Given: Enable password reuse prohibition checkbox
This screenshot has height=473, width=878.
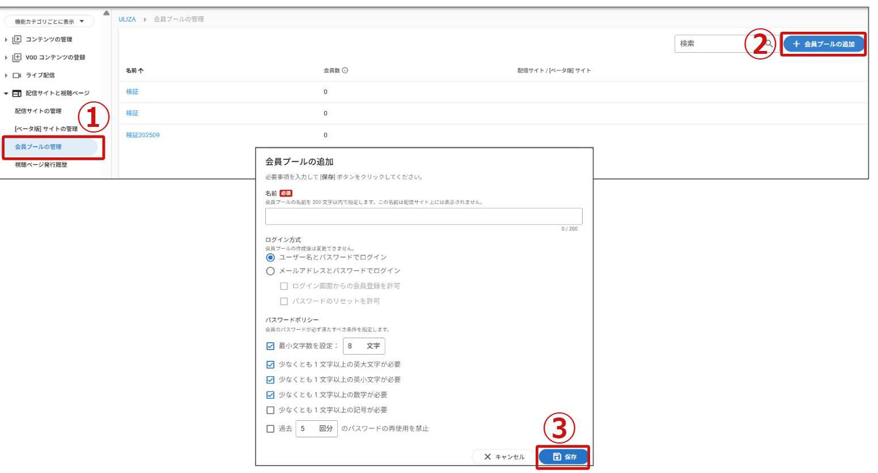Looking at the screenshot, I should tap(270, 429).
